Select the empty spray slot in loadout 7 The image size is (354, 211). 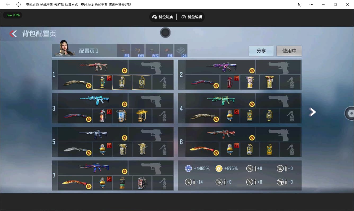coord(163,183)
